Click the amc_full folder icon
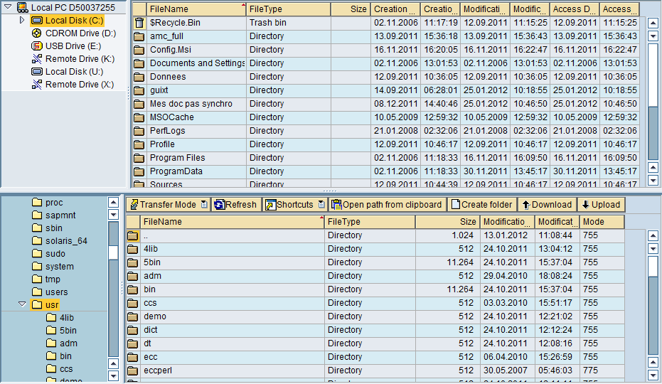This screenshot has height=384, width=662. point(139,37)
